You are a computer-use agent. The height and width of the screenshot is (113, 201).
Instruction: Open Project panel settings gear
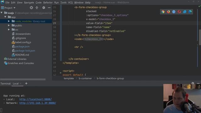click(x=44, y=8)
